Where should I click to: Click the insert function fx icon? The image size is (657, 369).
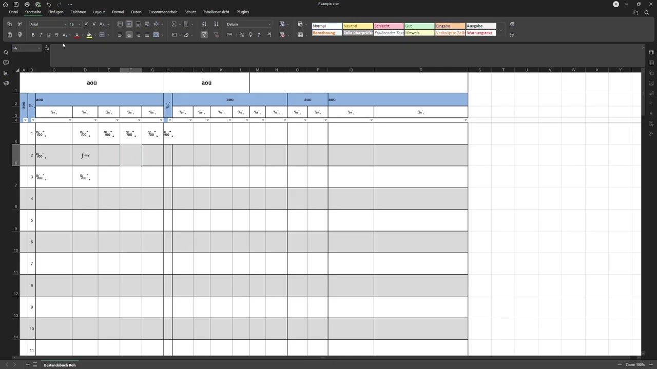(x=47, y=48)
